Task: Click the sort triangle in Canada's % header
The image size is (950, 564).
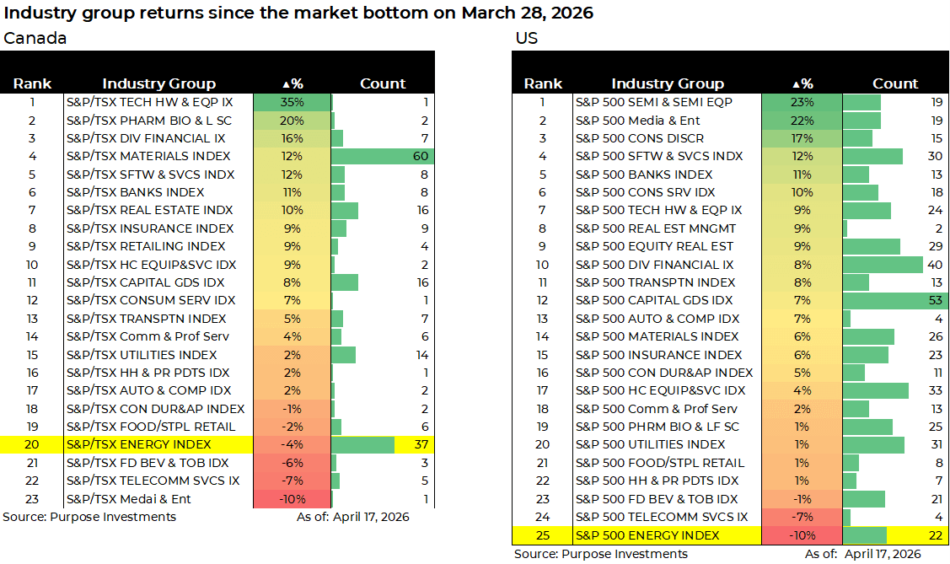Action: coord(287,83)
